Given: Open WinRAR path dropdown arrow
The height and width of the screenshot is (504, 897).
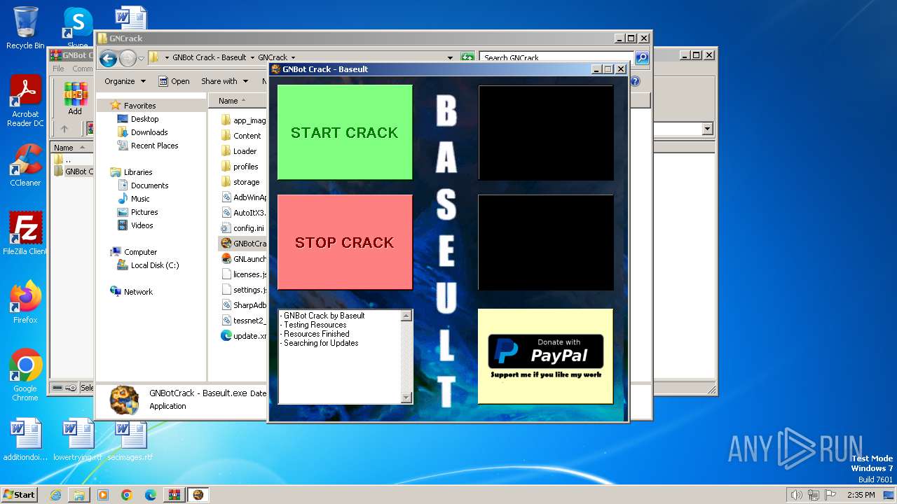Looking at the screenshot, I should [707, 129].
